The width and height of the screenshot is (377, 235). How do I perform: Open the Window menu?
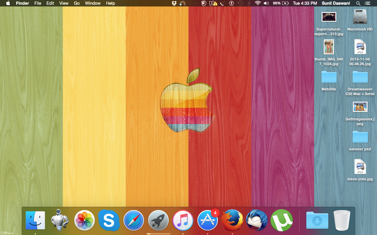click(93, 3)
